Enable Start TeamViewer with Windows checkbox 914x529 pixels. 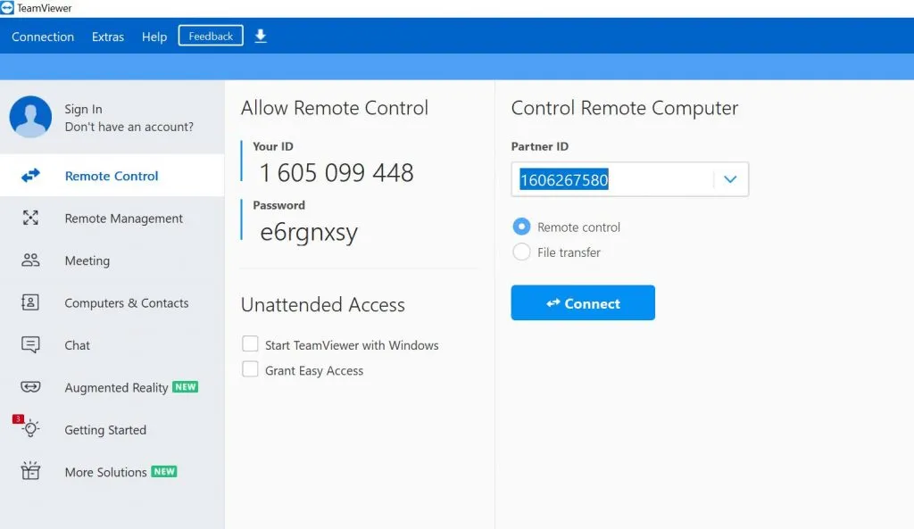(x=250, y=343)
